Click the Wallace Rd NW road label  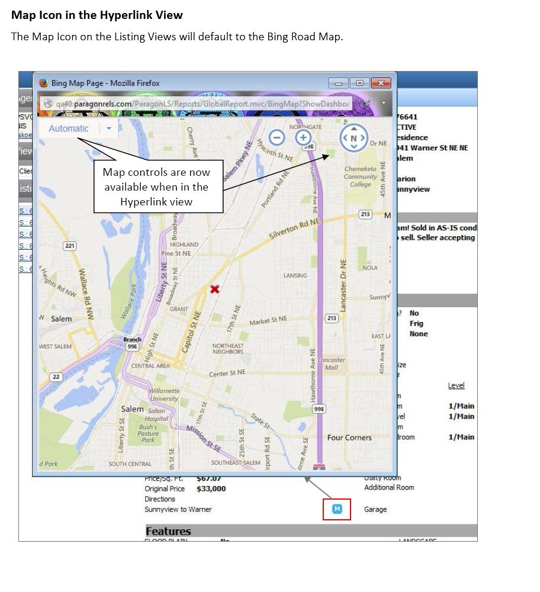click(85, 294)
